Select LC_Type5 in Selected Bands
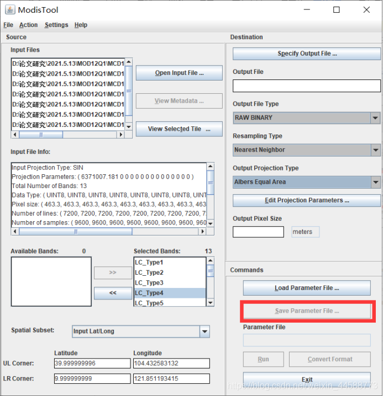This screenshot has width=383, height=396. [x=170, y=303]
